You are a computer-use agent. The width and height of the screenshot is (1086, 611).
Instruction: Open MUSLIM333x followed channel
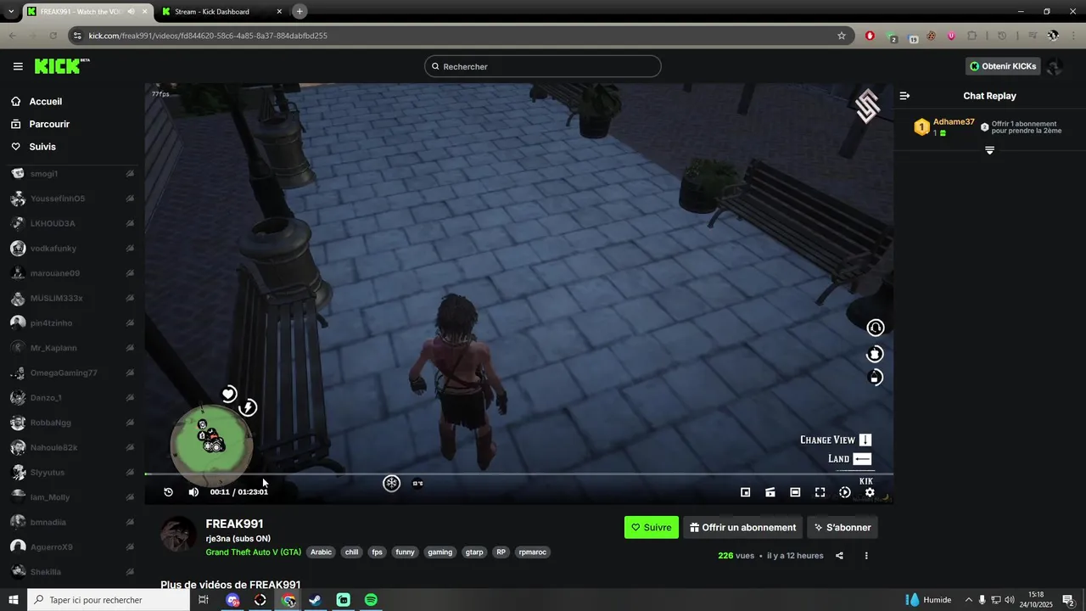pos(72,298)
